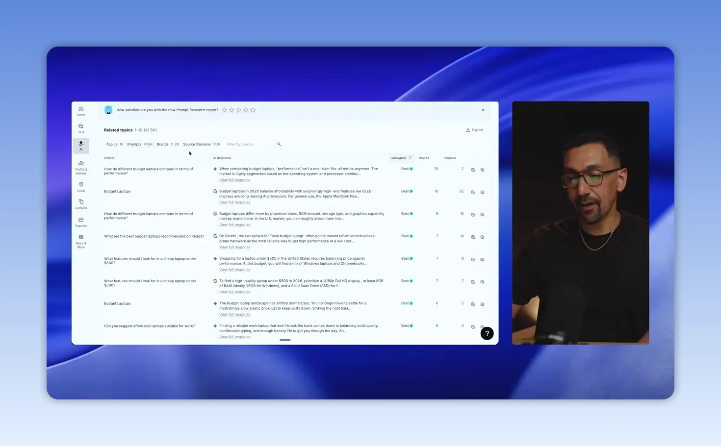This screenshot has height=446, width=721.
Task: Open the 22 sources count
Action: [462, 191]
